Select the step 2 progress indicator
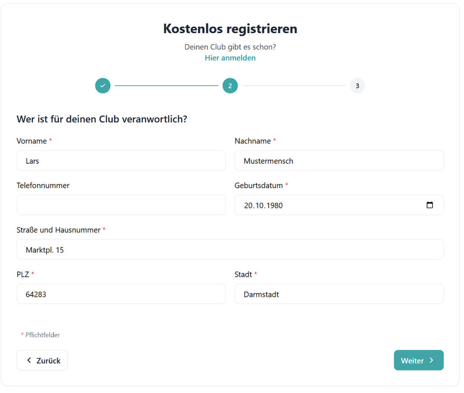 point(230,86)
